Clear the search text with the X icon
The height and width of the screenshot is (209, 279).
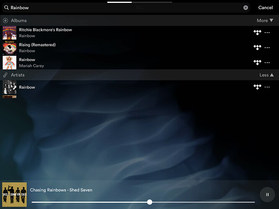coord(245,8)
